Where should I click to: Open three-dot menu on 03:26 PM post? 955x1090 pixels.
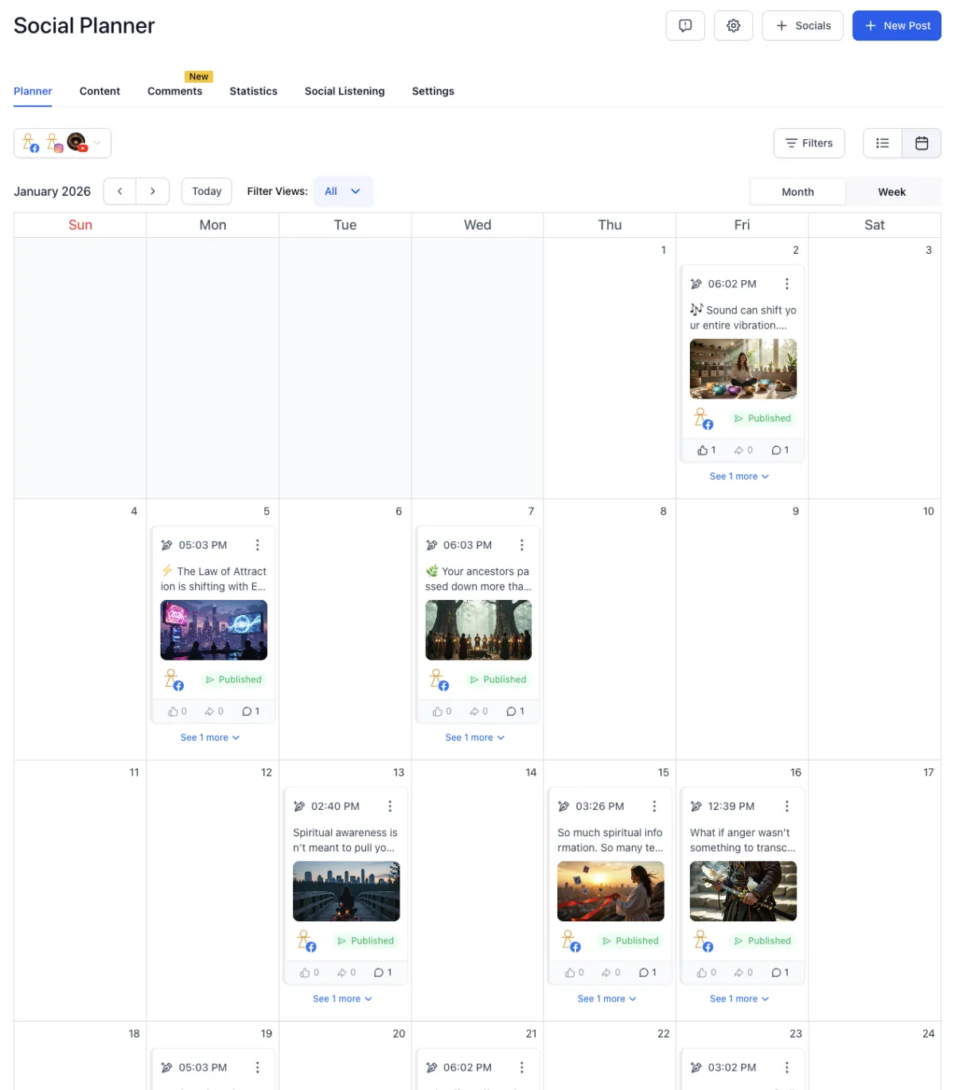click(654, 806)
